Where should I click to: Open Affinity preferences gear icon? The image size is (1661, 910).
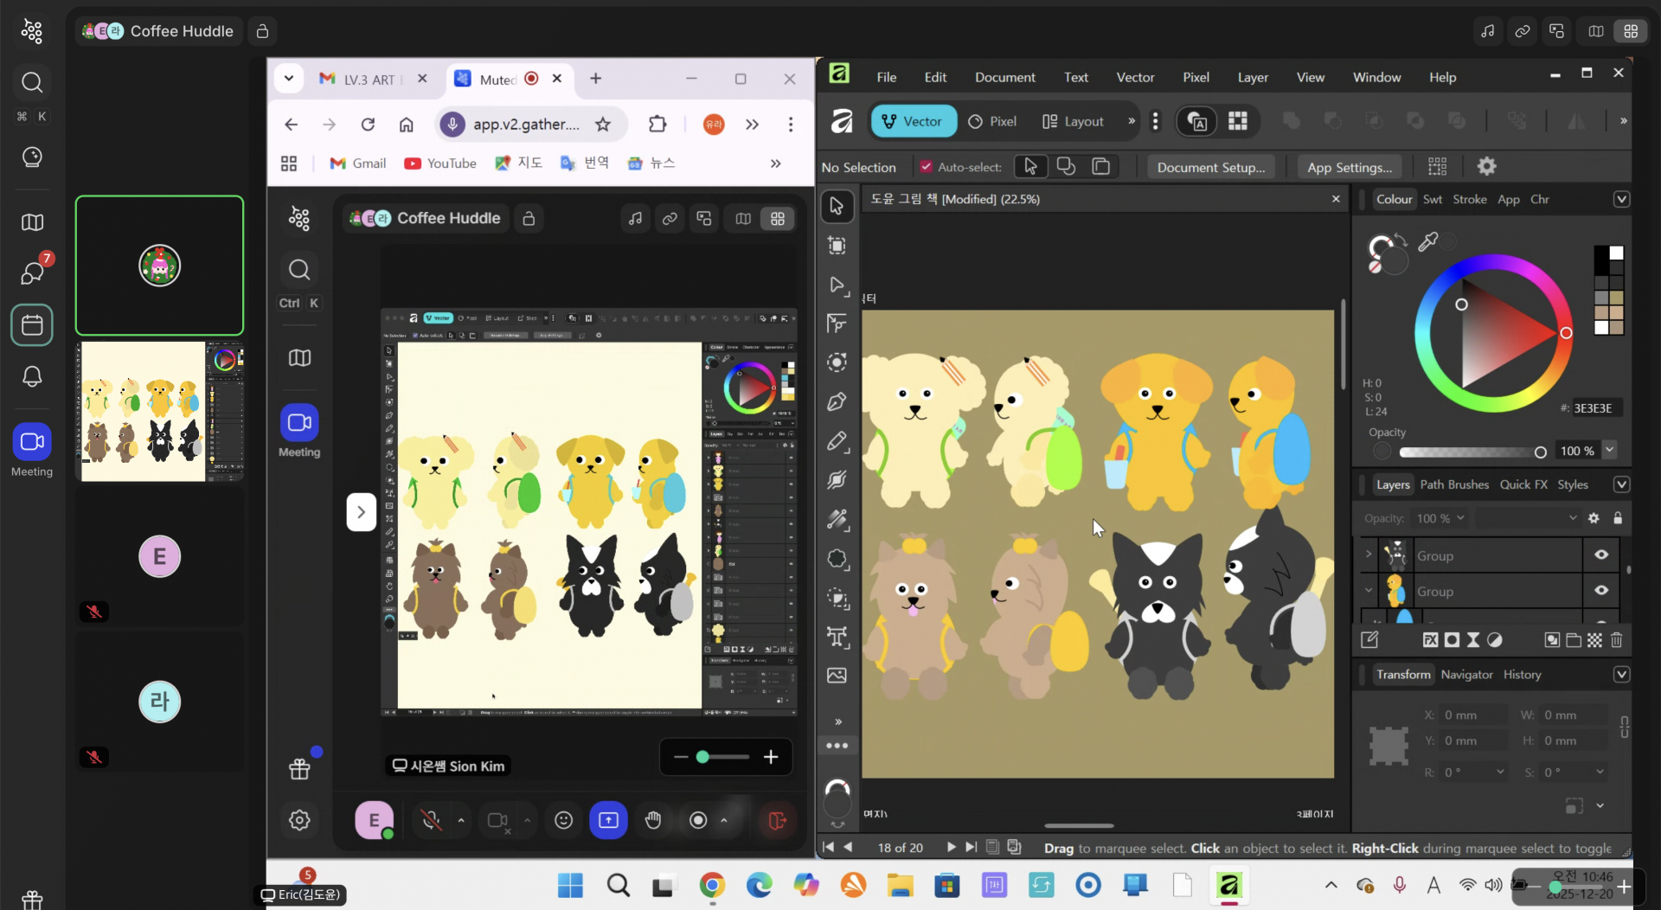click(x=1486, y=166)
